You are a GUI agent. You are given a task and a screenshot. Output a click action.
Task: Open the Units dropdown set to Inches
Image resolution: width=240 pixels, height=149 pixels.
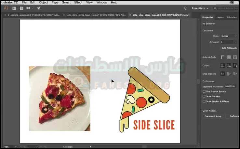click(229, 36)
